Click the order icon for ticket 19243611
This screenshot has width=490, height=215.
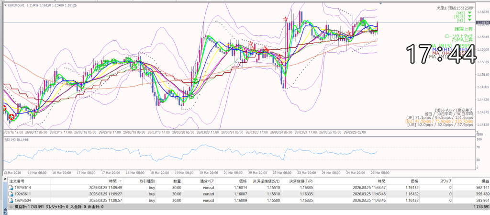tap(12, 194)
